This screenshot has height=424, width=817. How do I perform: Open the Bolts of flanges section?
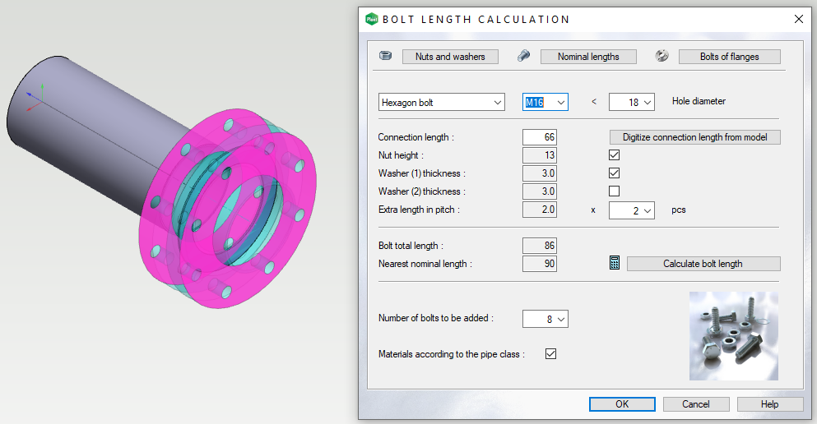point(729,57)
